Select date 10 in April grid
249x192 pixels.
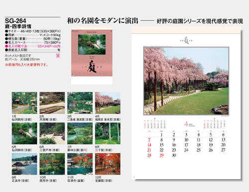pos(186,140)
